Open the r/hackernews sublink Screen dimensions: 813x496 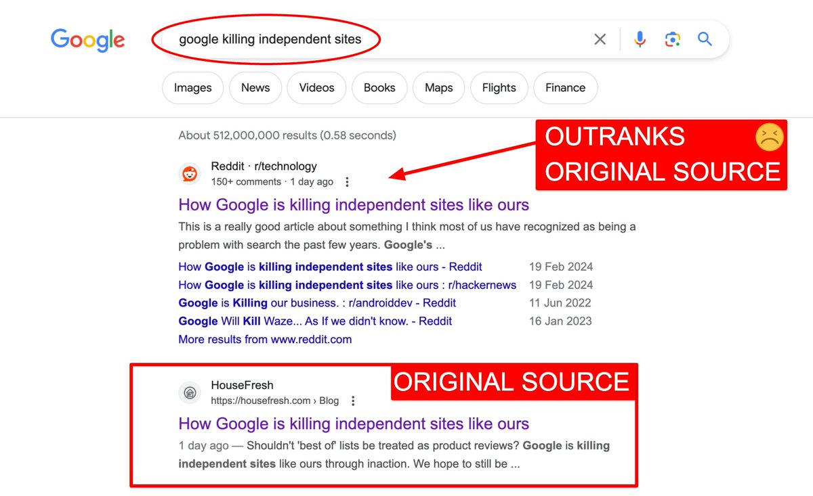(x=348, y=285)
